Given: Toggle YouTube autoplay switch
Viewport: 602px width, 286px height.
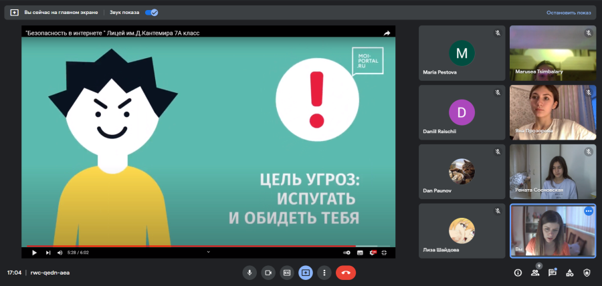Looking at the screenshot, I should click(346, 253).
